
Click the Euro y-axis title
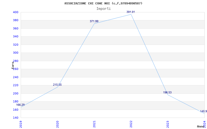tap(13, 65)
